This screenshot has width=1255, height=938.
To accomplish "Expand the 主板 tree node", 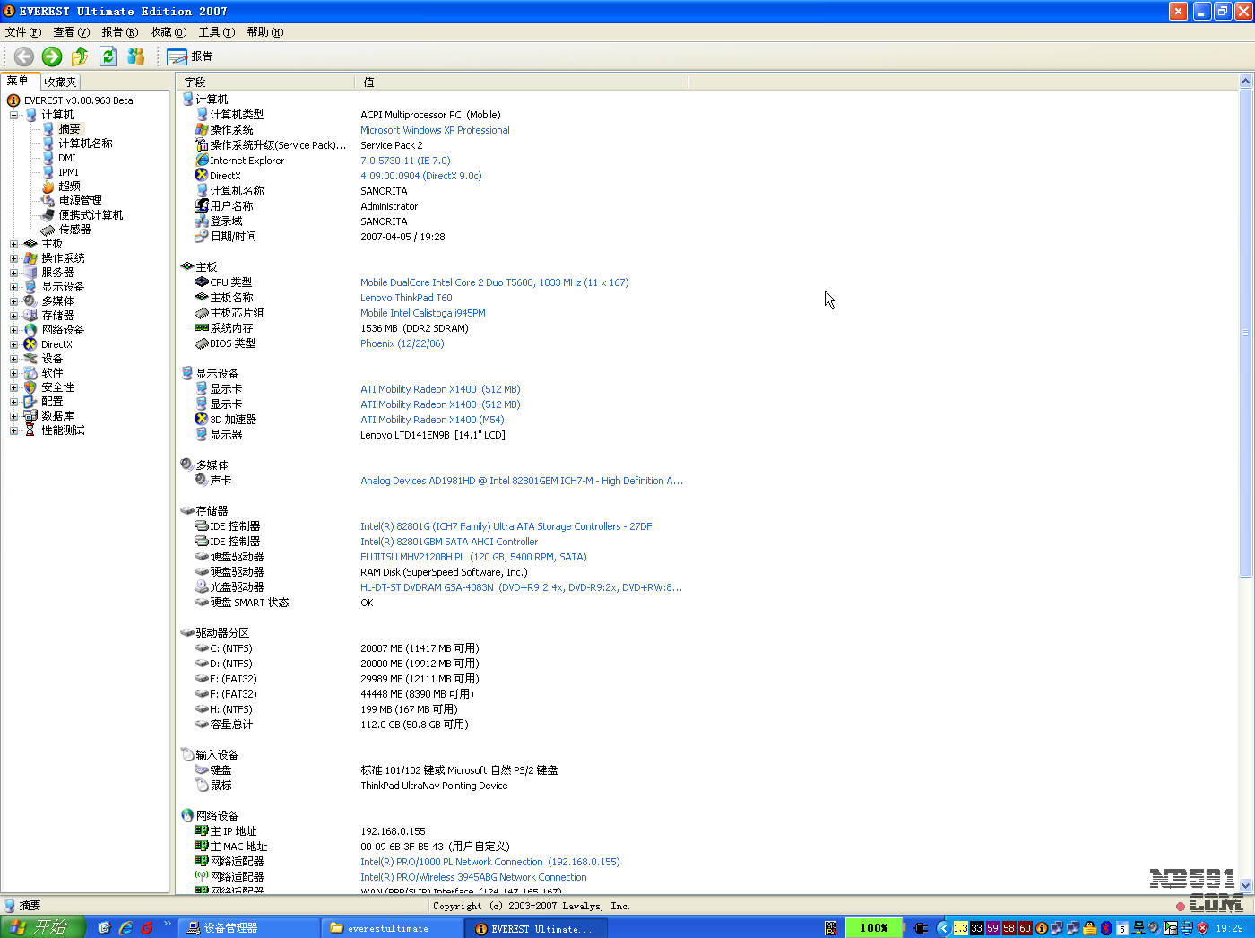I will 14,244.
